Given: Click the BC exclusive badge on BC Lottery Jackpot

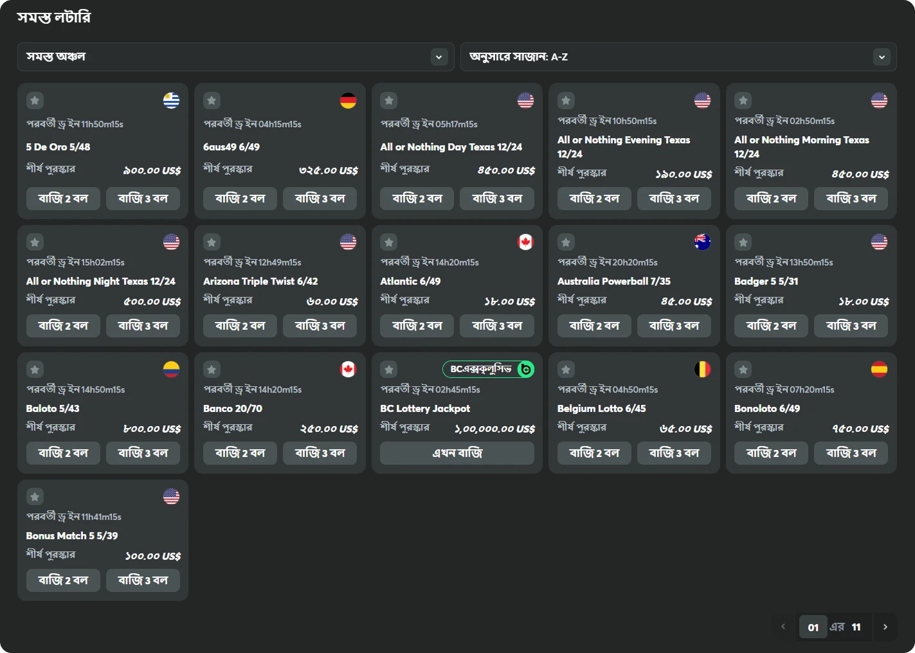Looking at the screenshot, I should 488,370.
